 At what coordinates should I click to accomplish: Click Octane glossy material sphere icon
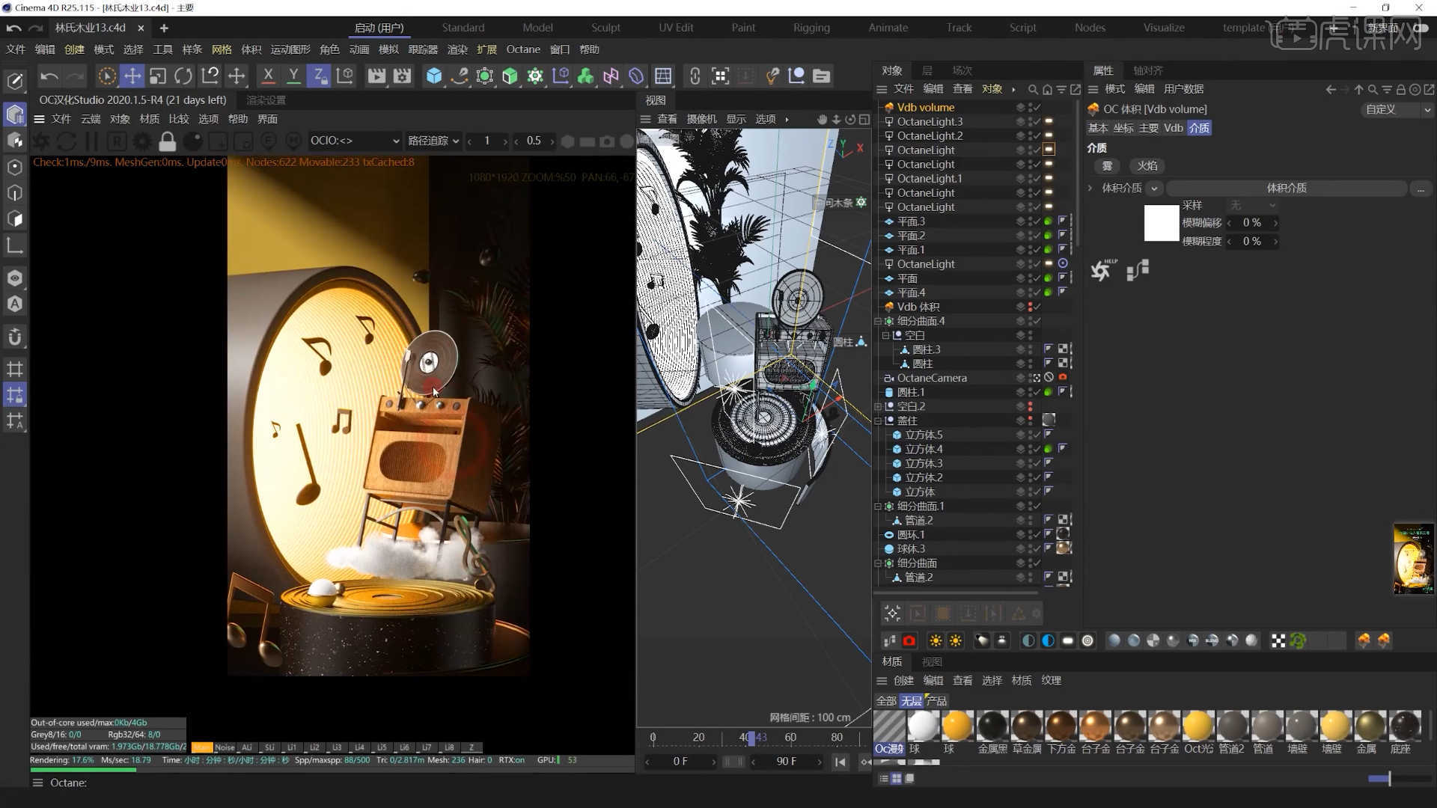click(x=1134, y=640)
